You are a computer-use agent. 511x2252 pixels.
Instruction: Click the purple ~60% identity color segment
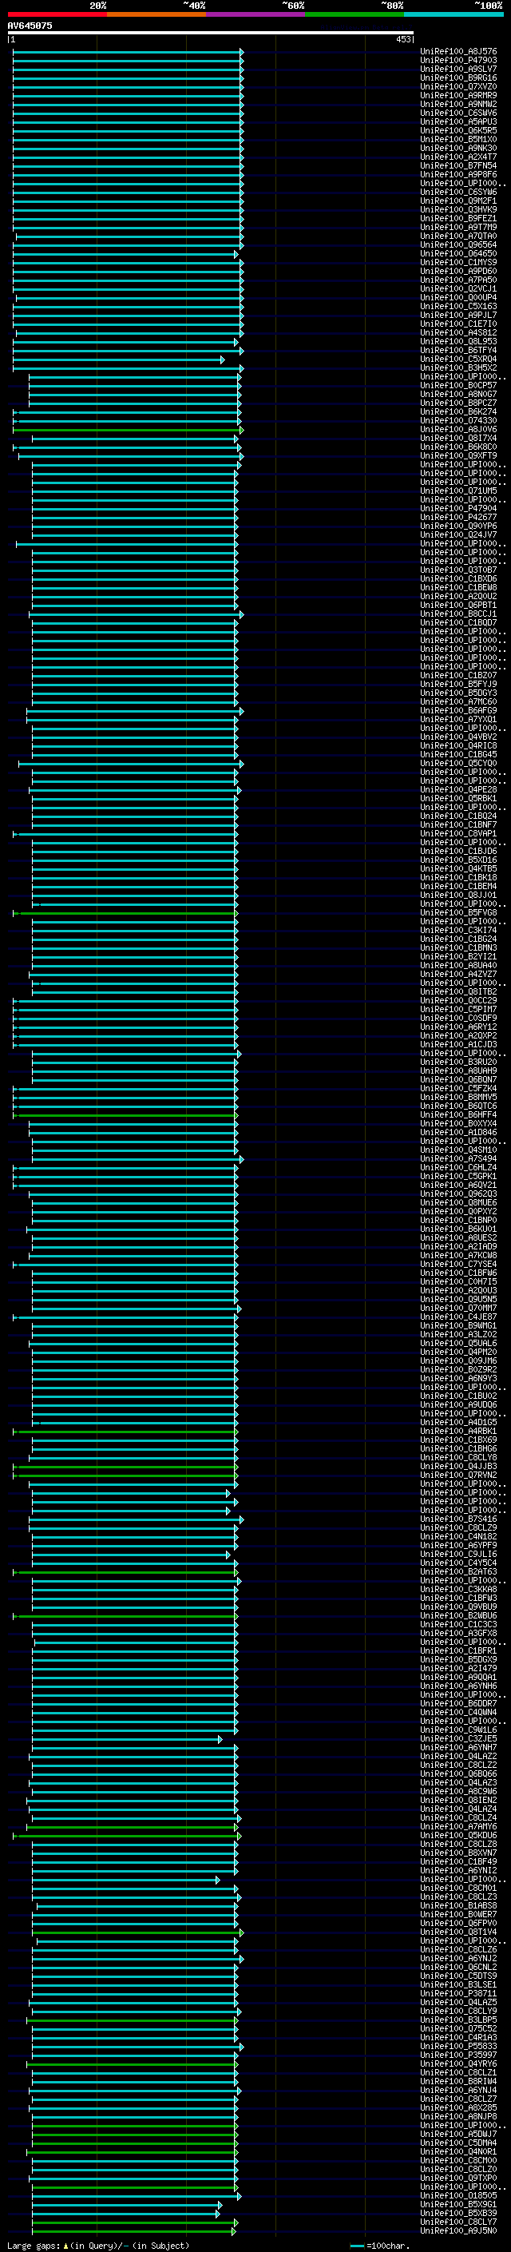255,15
